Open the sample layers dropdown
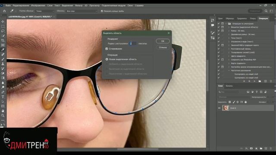 [82, 11]
